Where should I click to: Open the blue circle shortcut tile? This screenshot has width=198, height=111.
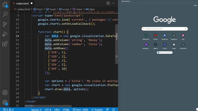pos(165,46)
